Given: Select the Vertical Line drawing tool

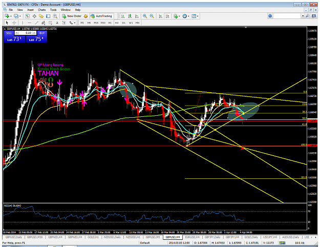Looking at the screenshot, I should (x=23, y=23).
